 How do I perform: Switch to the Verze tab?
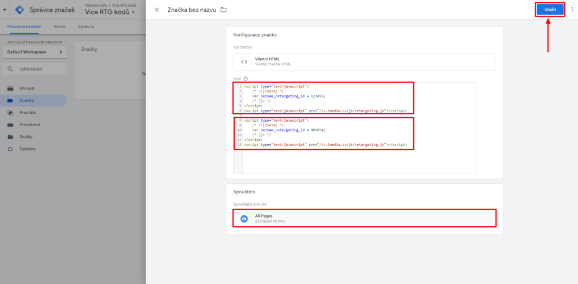[x=59, y=26]
